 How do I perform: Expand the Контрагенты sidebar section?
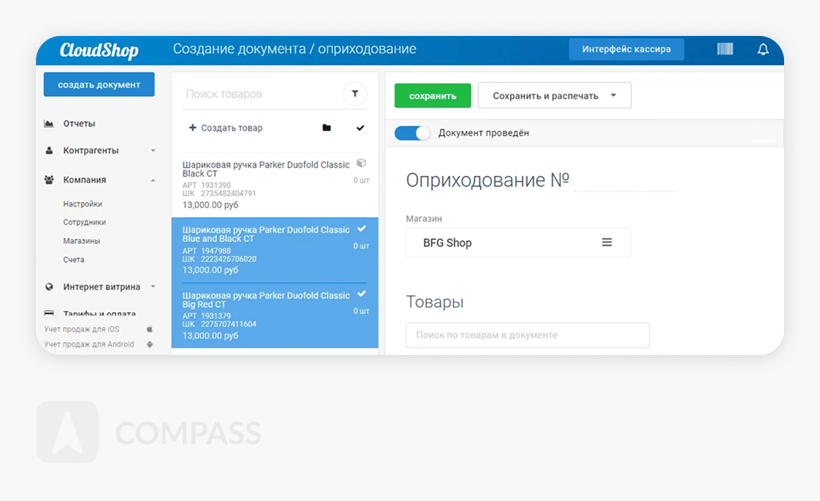tap(153, 151)
